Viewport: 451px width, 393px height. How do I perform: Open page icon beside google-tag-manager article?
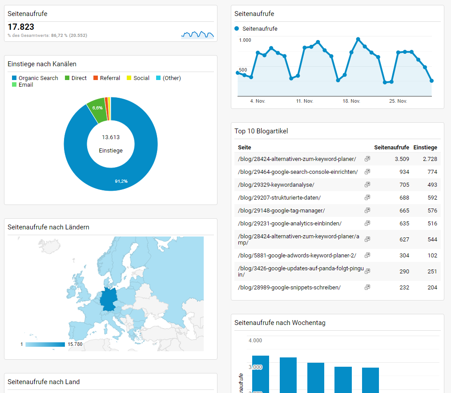click(x=367, y=210)
